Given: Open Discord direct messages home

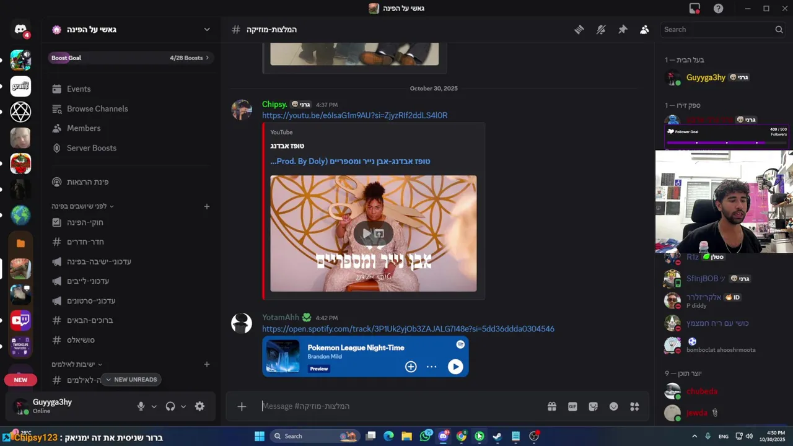Looking at the screenshot, I should [x=20, y=29].
